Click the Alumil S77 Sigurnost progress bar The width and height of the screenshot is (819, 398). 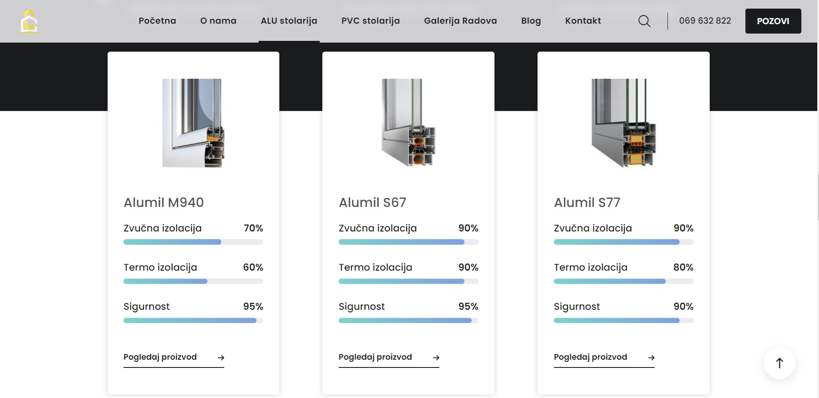tap(624, 321)
